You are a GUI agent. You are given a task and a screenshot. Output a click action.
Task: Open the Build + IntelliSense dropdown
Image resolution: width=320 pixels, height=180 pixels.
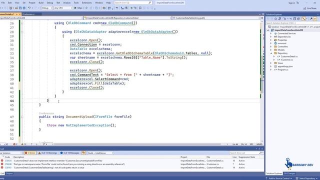[100, 153]
